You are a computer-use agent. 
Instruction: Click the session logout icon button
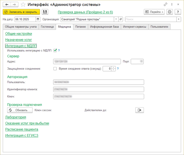tap(140, 110)
